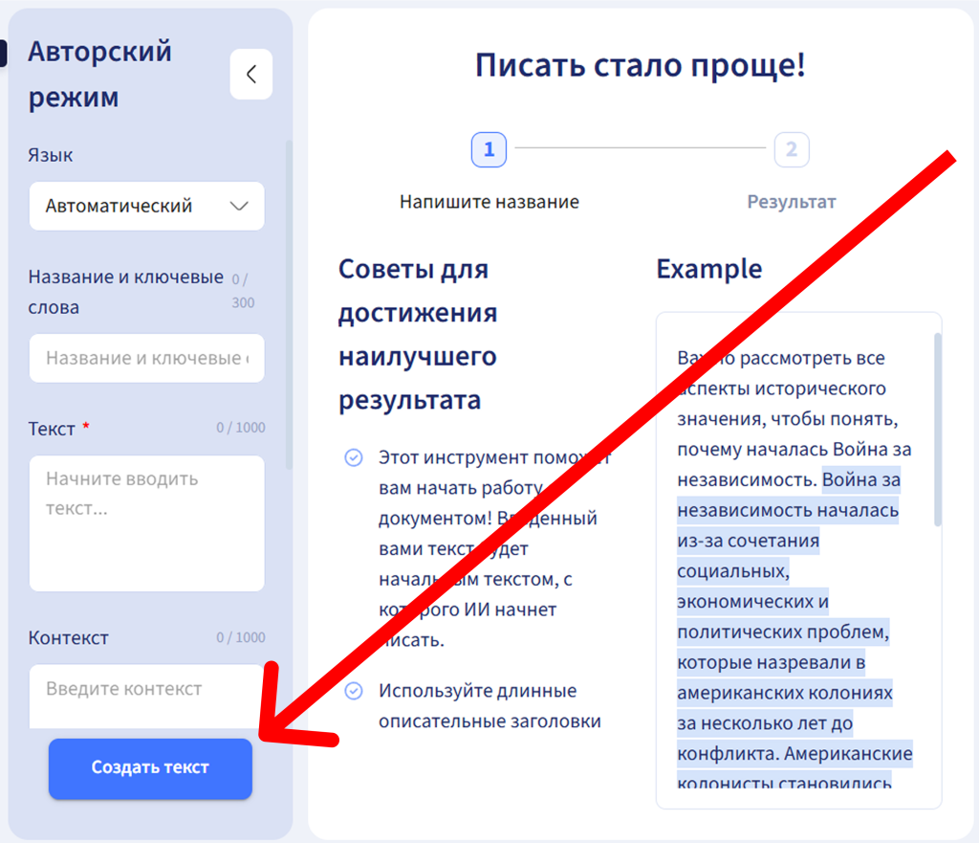Click the checkmark icon beside Используйте длинные tip

(x=354, y=691)
